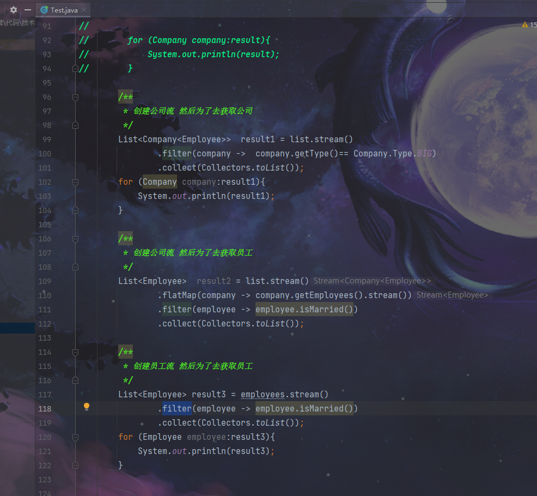
Task: Click toList on line 119
Action: (x=270, y=422)
